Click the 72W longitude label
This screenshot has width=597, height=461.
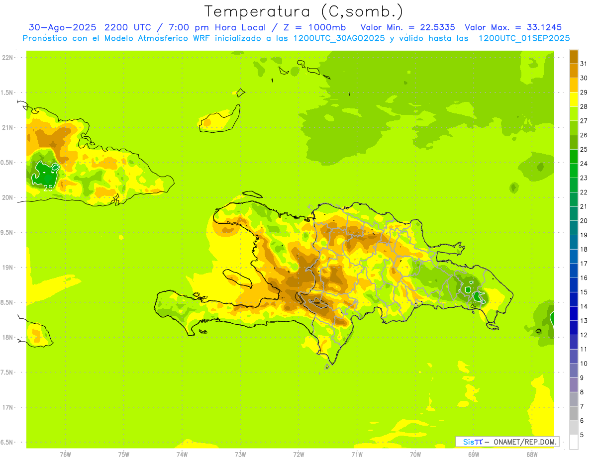coord(298,455)
